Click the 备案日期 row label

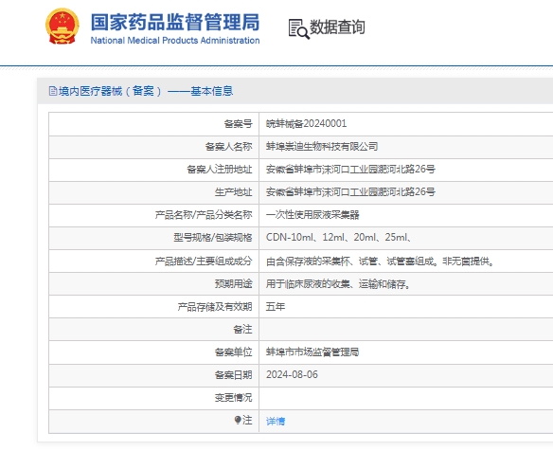tap(234, 374)
